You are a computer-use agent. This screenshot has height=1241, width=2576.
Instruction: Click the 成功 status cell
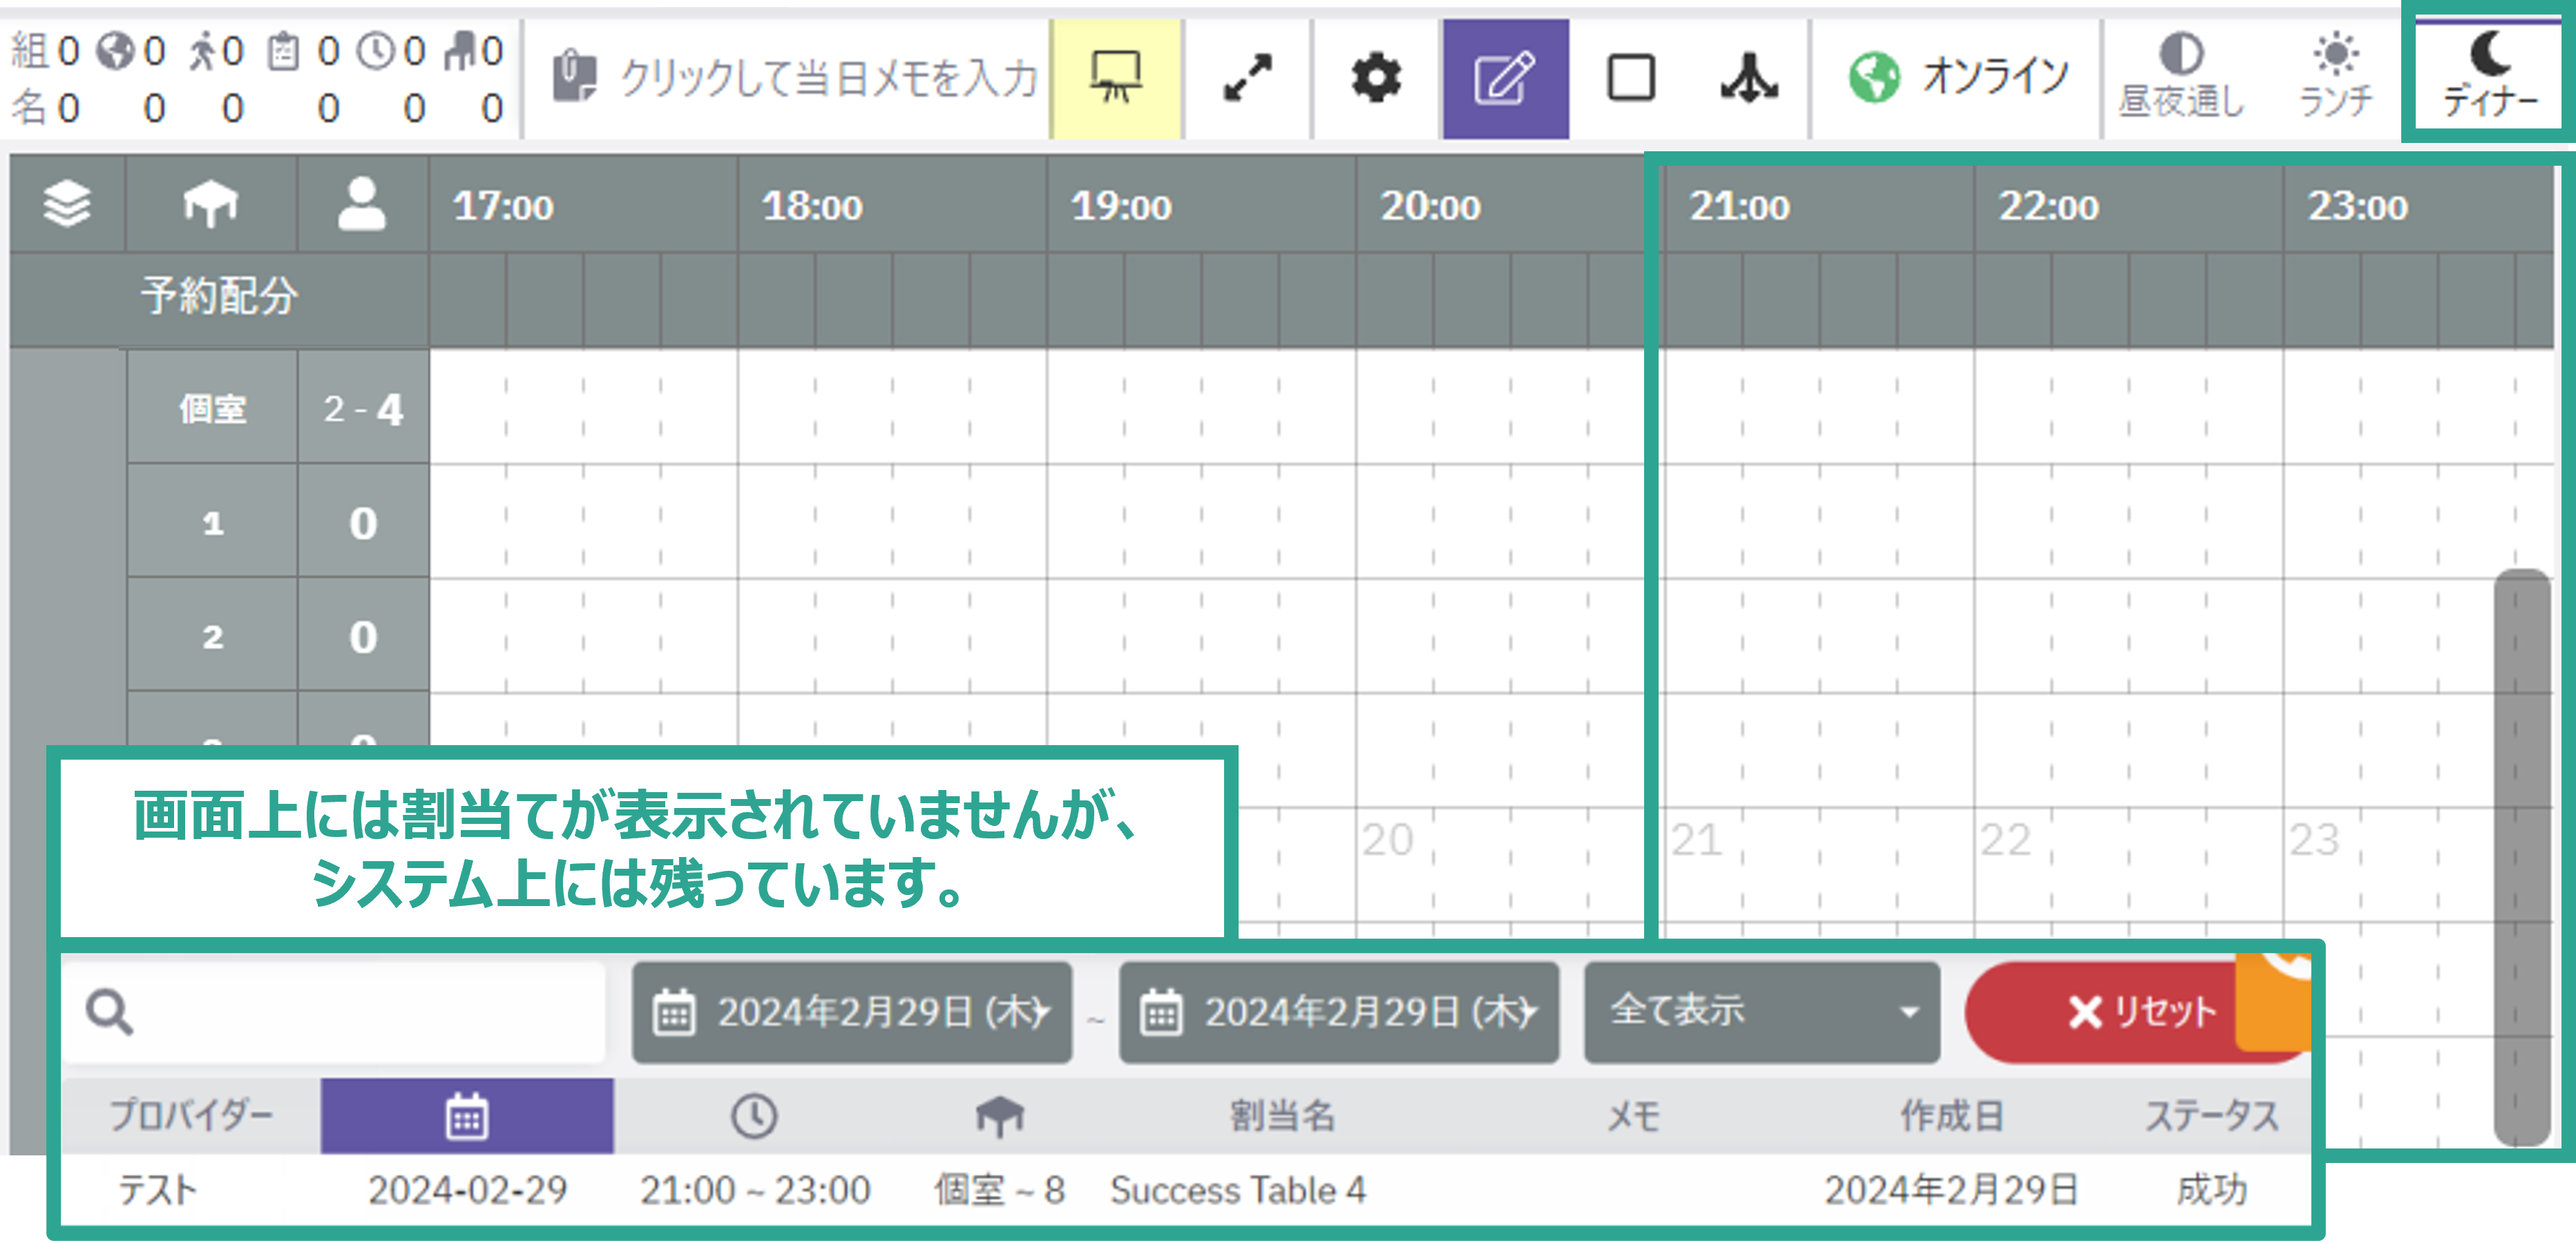[x=2211, y=1190]
